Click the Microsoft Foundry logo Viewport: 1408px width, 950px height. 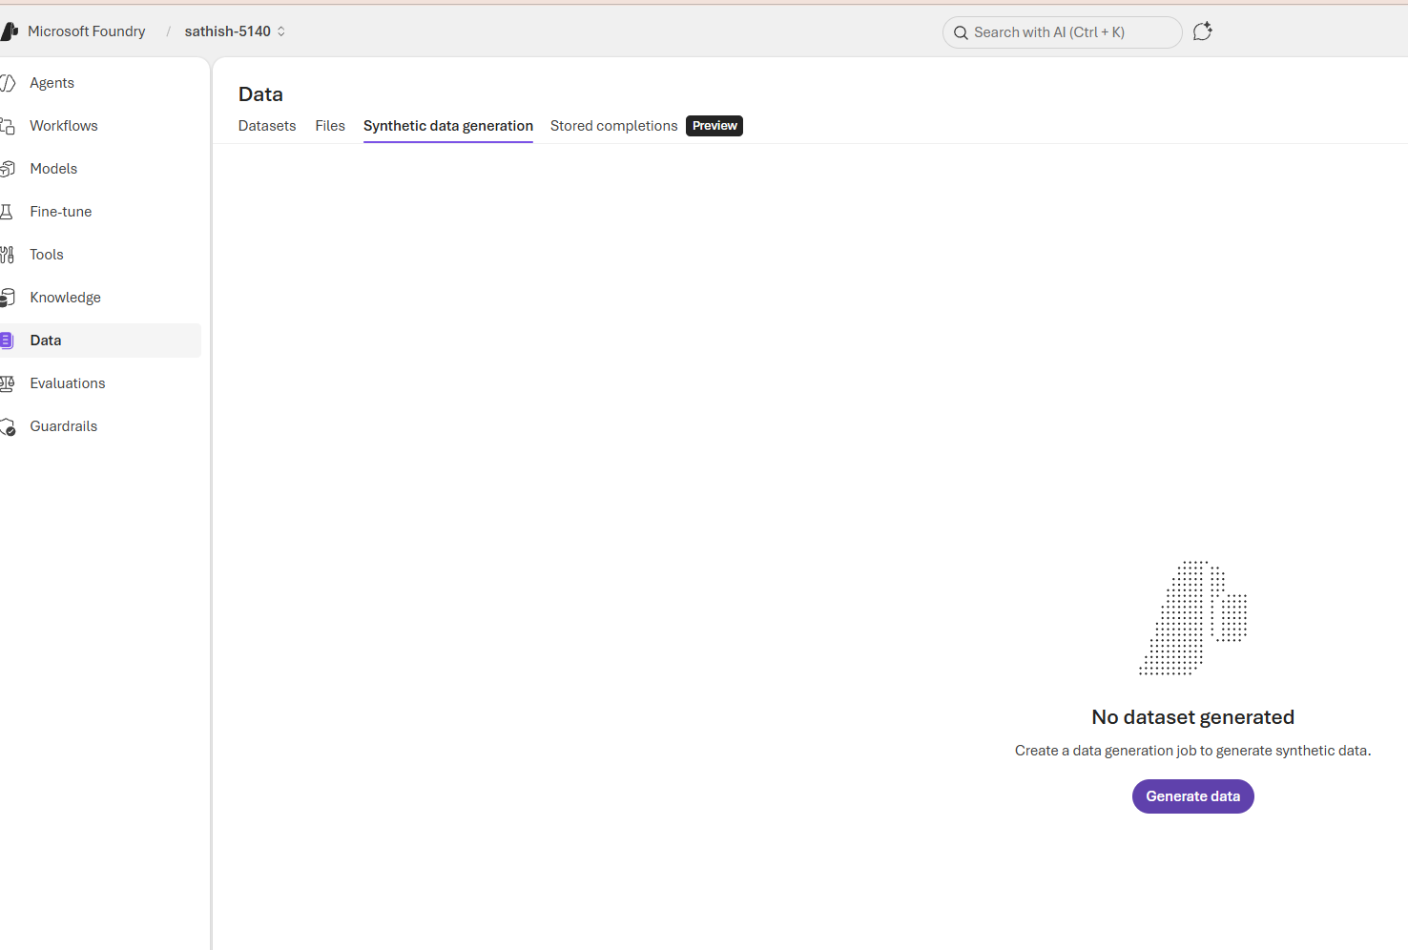tap(10, 31)
